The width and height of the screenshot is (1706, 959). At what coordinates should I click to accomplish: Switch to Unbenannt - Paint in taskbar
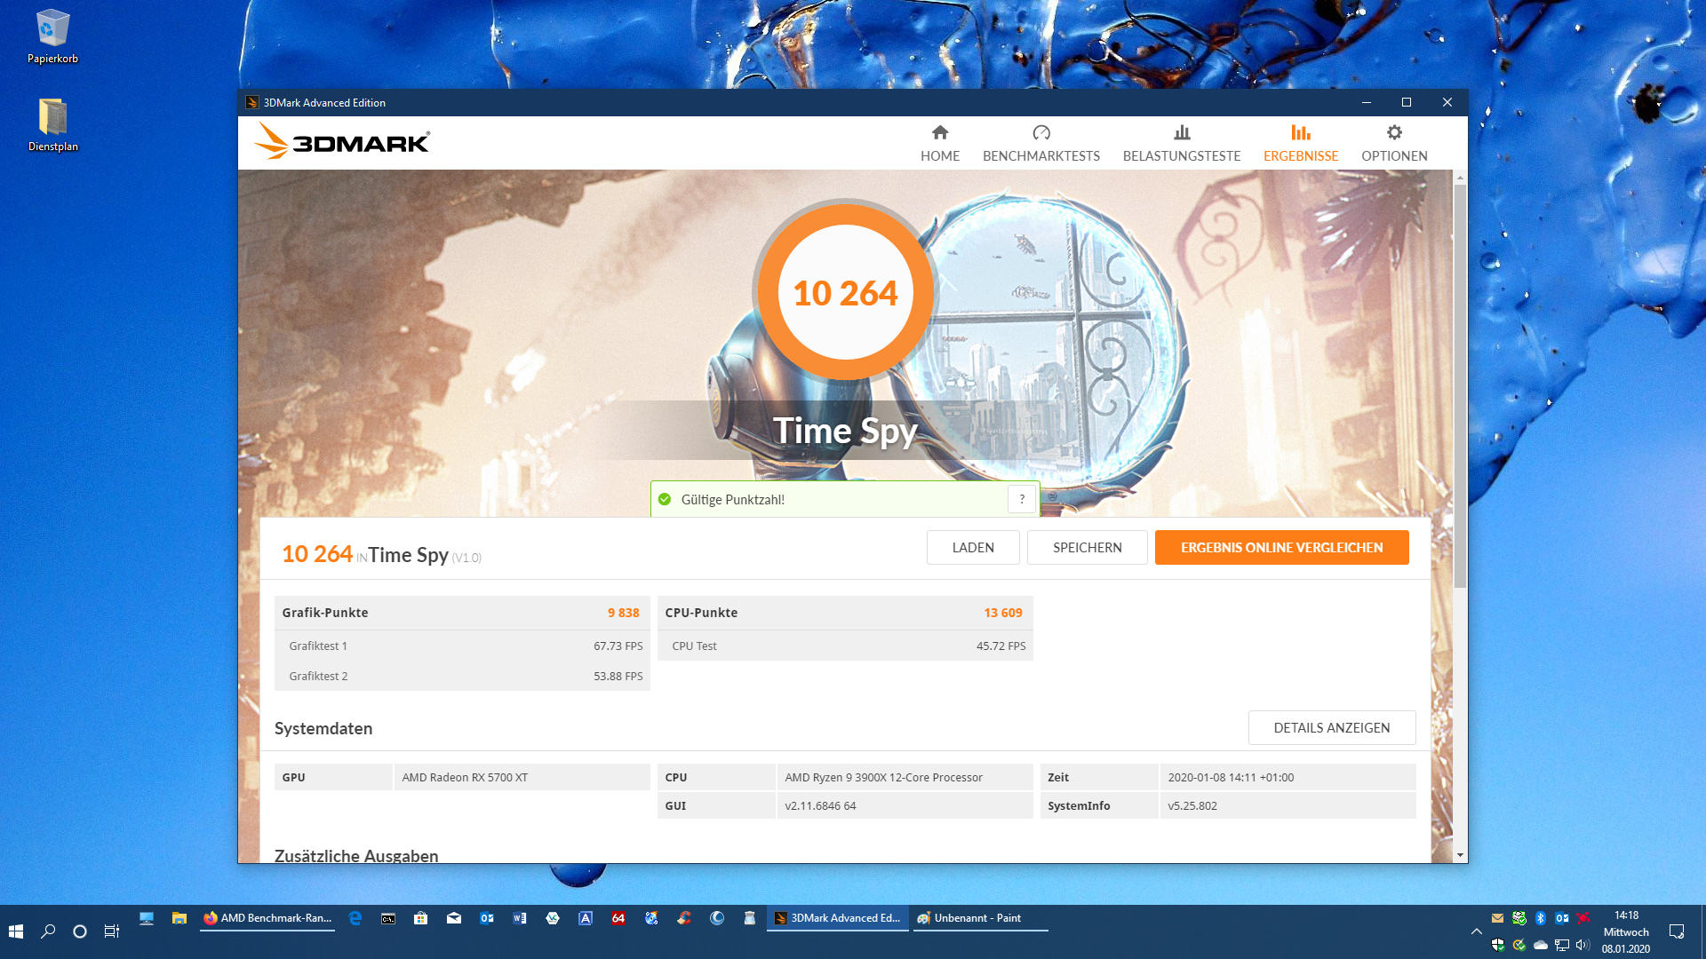click(x=979, y=918)
